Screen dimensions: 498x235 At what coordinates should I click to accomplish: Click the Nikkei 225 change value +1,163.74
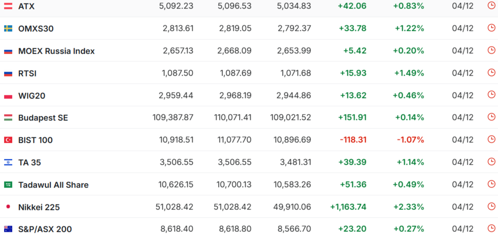(348, 207)
